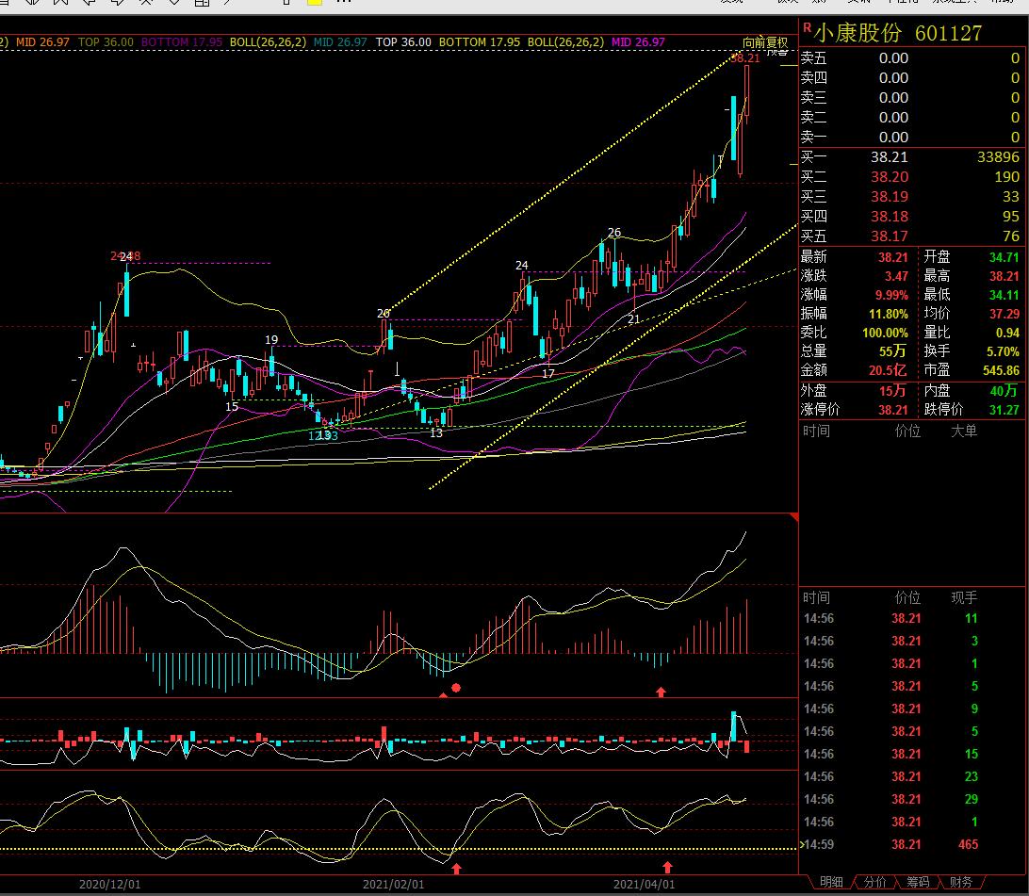Click the 买五 price 38.17
This screenshot has width=1029, height=896.
pyautogui.click(x=890, y=236)
